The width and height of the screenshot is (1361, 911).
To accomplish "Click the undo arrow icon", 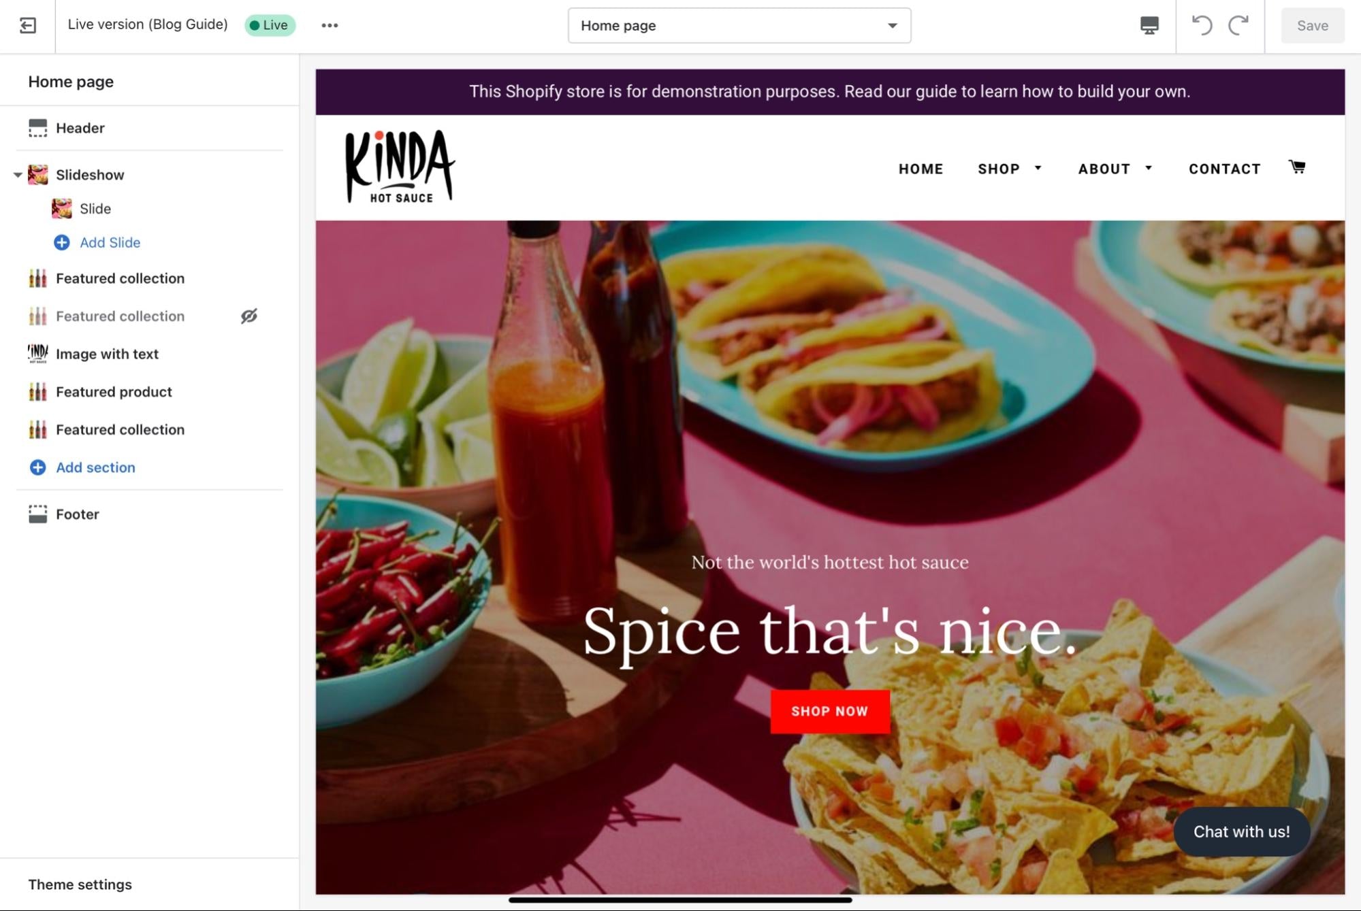I will tap(1202, 25).
